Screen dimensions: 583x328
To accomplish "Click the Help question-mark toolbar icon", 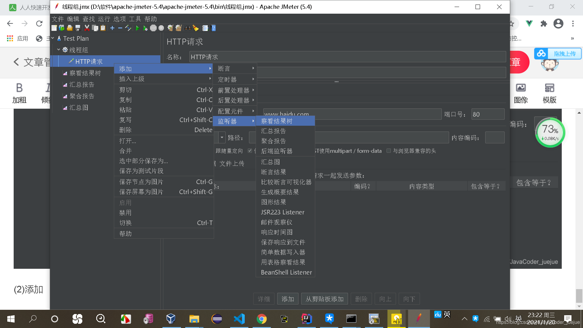I will point(213,28).
